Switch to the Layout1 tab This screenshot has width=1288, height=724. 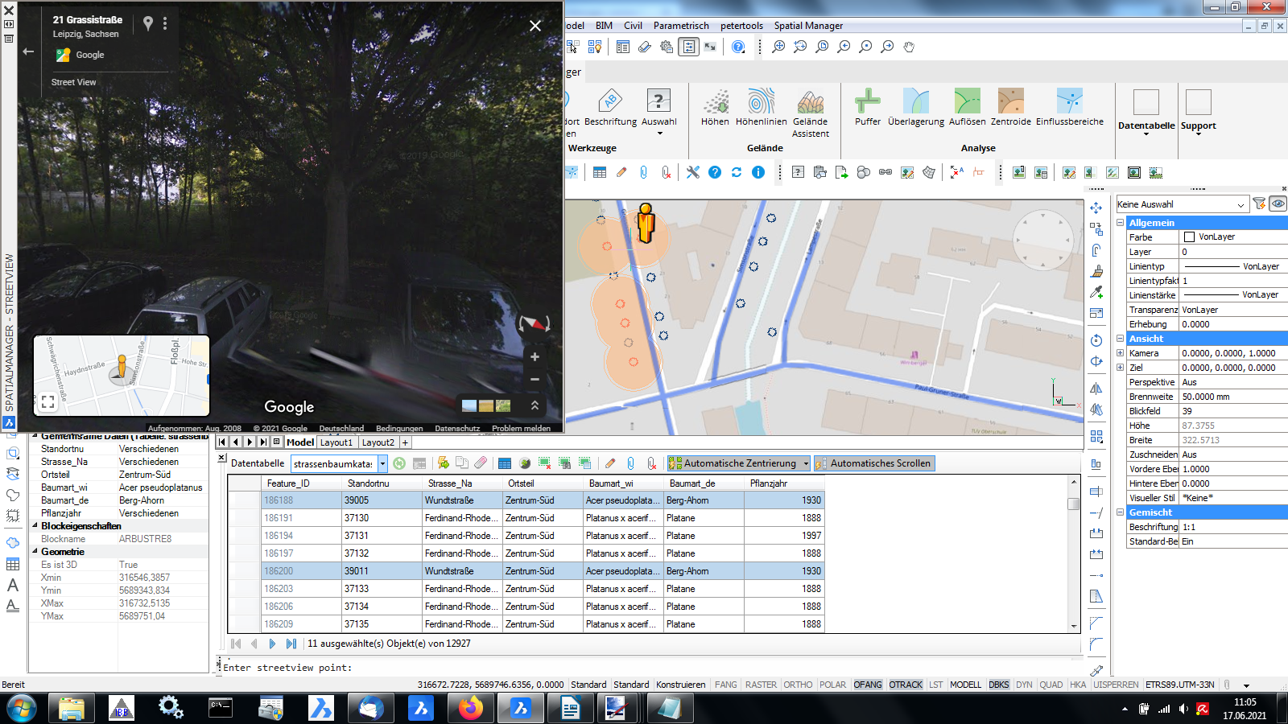[x=336, y=442]
